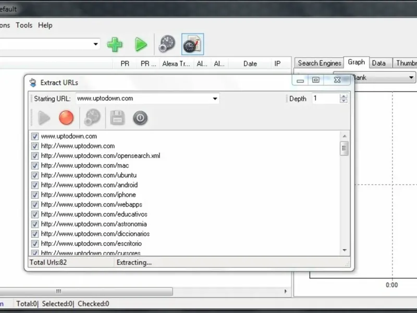417x313 pixels.
Task: Switch to the Data tab
Action: [379, 63]
